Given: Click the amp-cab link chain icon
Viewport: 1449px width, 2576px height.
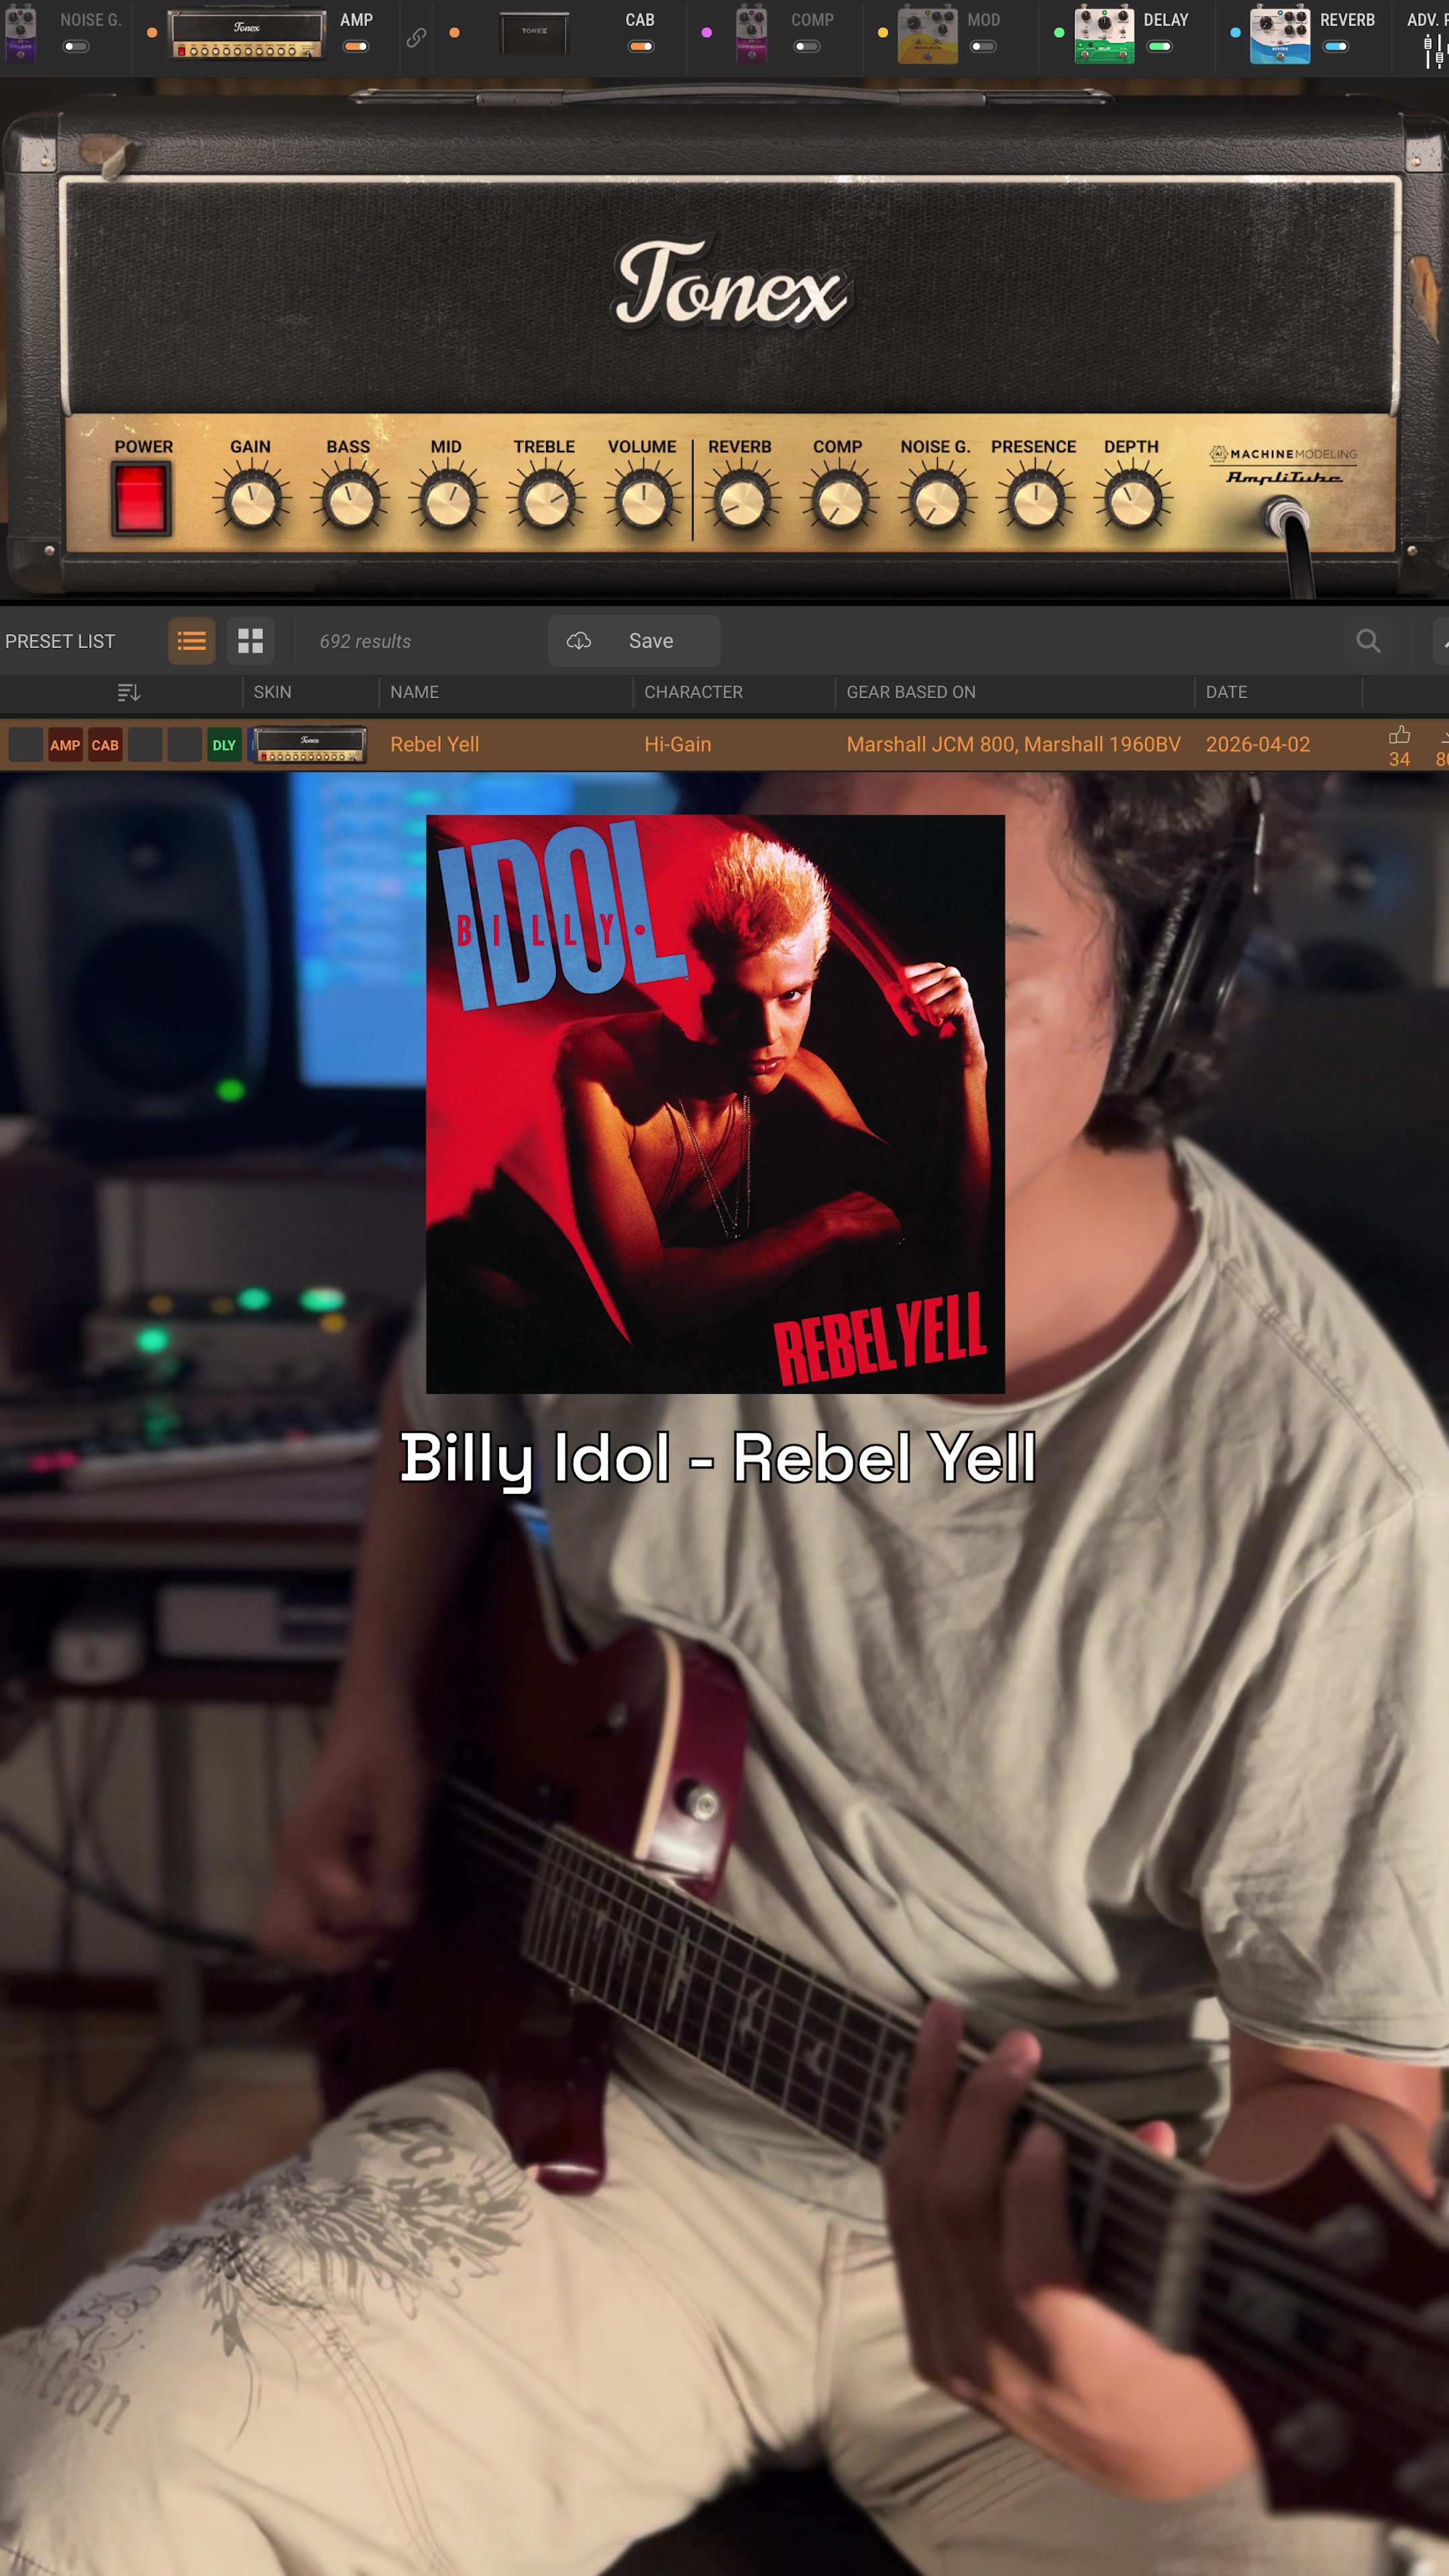Looking at the screenshot, I should pyautogui.click(x=416, y=38).
